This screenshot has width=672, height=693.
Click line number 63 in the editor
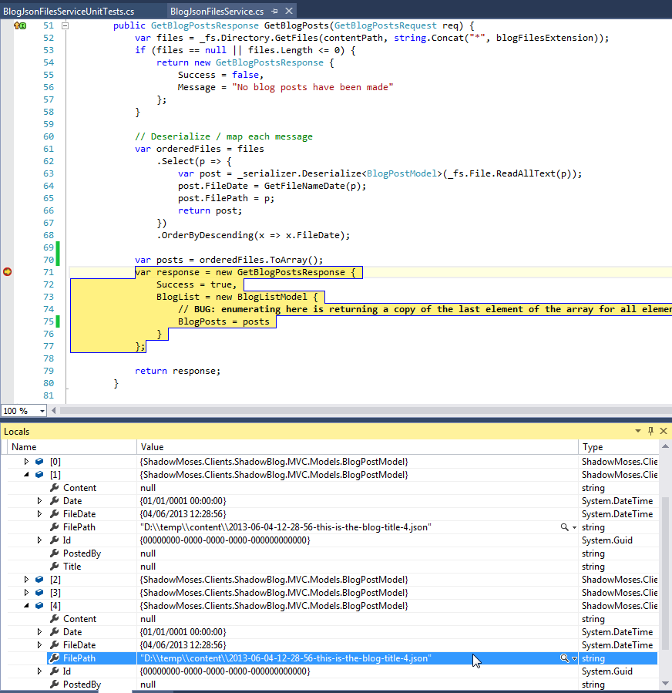[49, 173]
